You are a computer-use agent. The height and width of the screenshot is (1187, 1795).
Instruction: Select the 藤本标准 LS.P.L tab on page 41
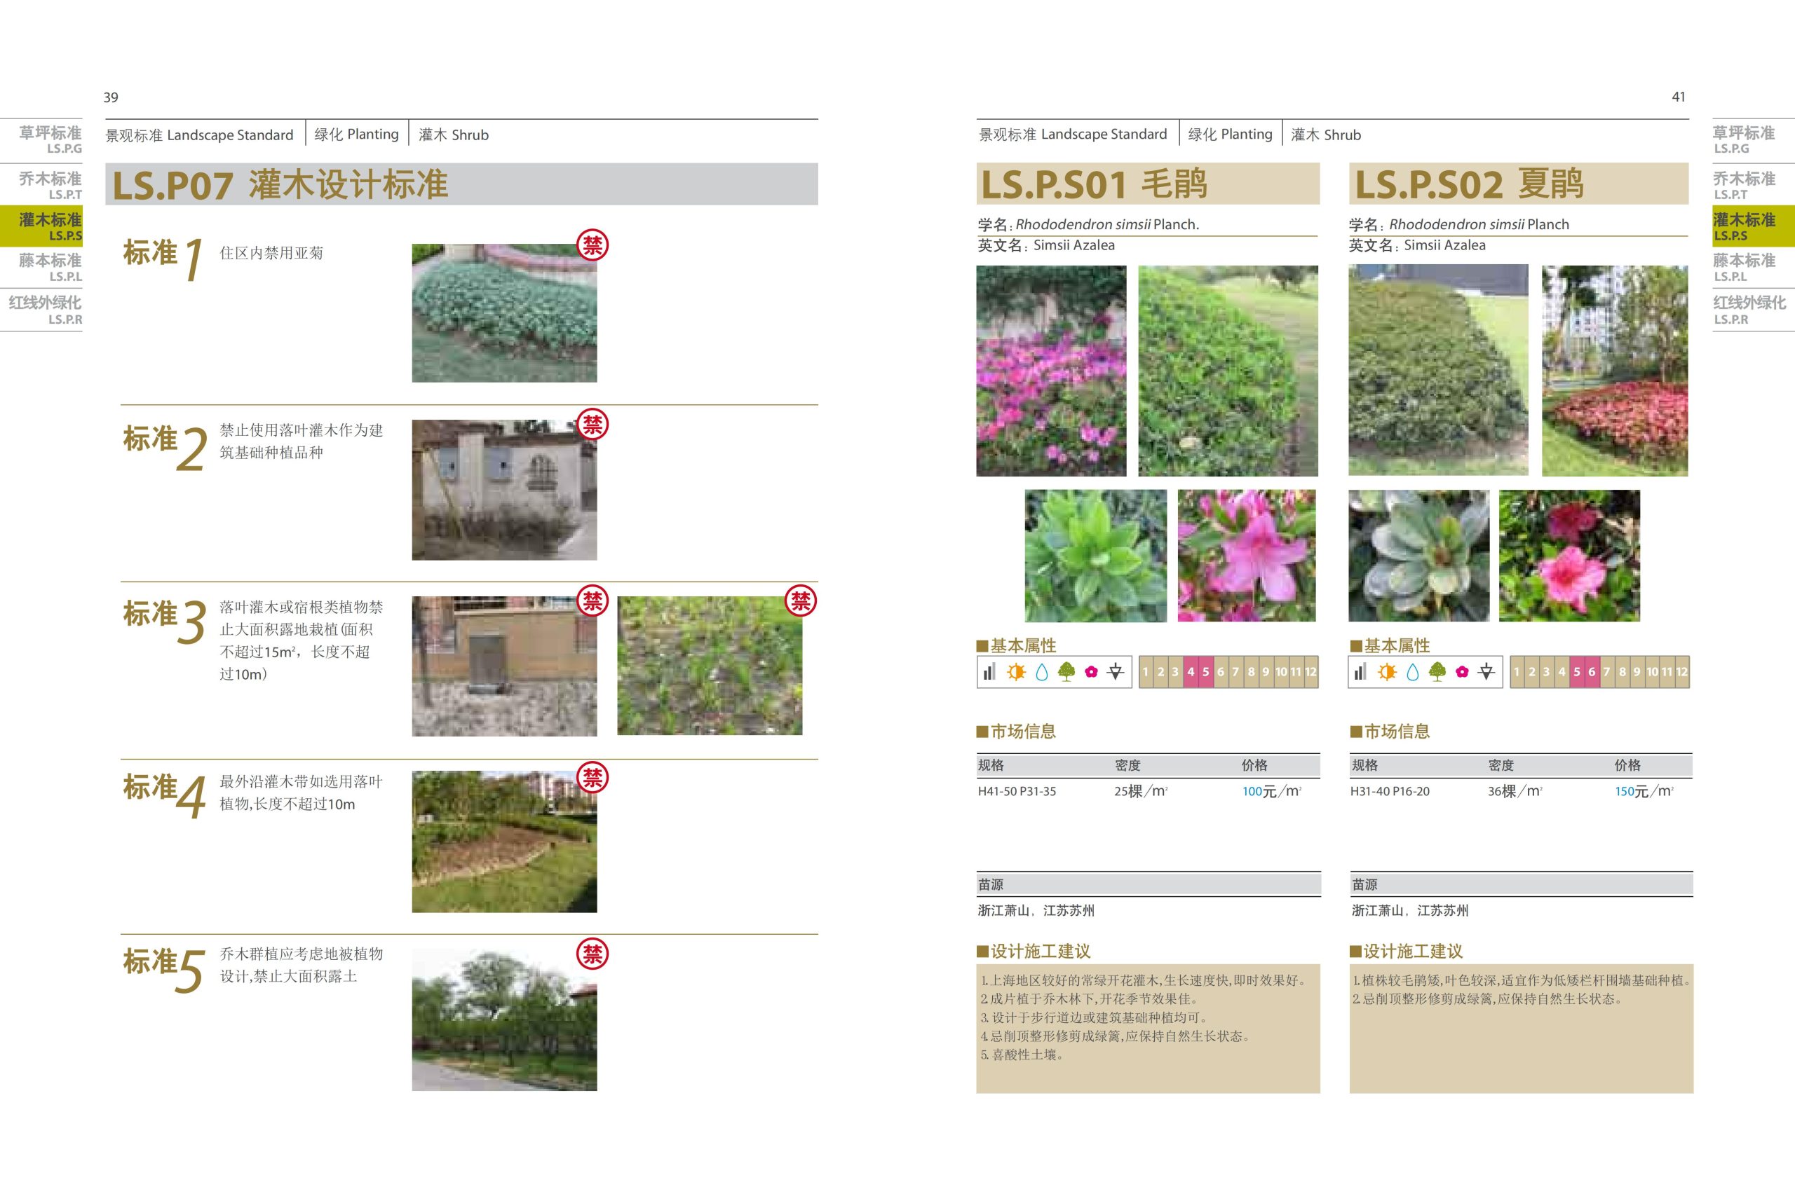tap(1744, 267)
